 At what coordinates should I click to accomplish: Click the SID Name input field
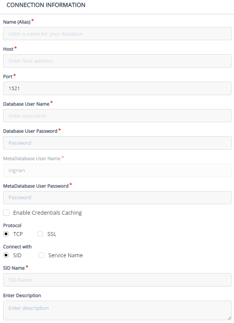117,280
